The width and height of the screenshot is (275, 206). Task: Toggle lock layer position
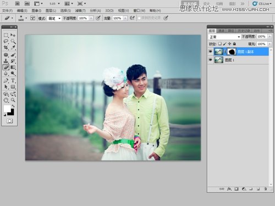[x=229, y=44]
